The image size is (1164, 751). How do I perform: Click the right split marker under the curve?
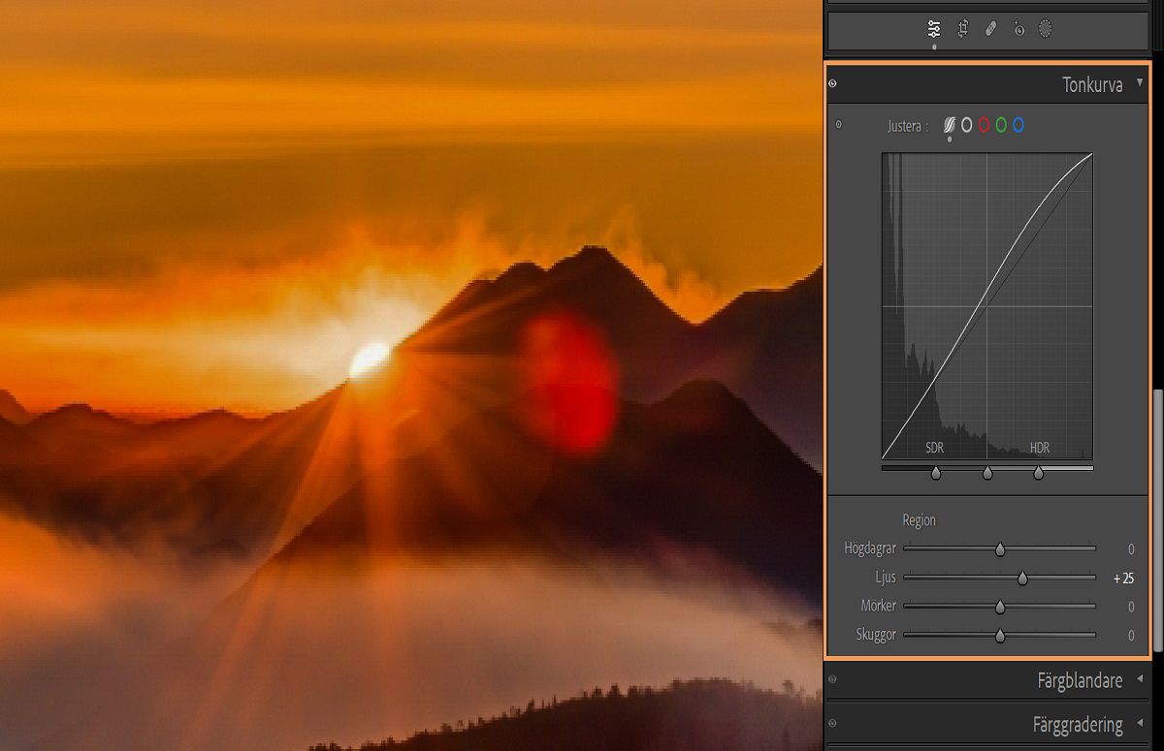(x=1039, y=473)
